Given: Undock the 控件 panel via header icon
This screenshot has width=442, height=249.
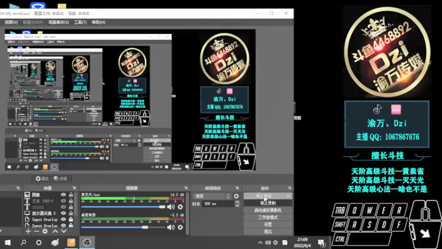Looking at the screenshot, I should 290,188.
